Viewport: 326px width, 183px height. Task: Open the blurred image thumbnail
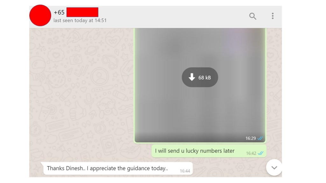coord(200,85)
